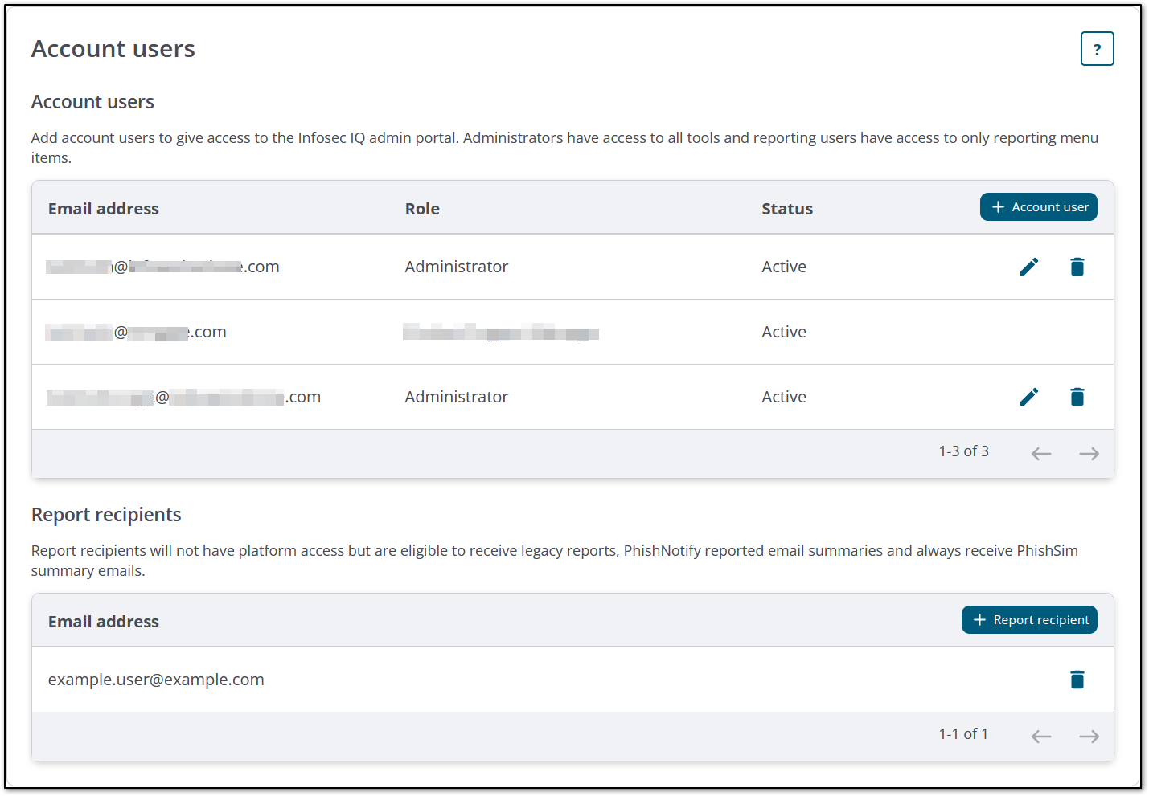Screen dimensions: 1149x796
Task: Click the Email address column header
Action: pos(103,208)
